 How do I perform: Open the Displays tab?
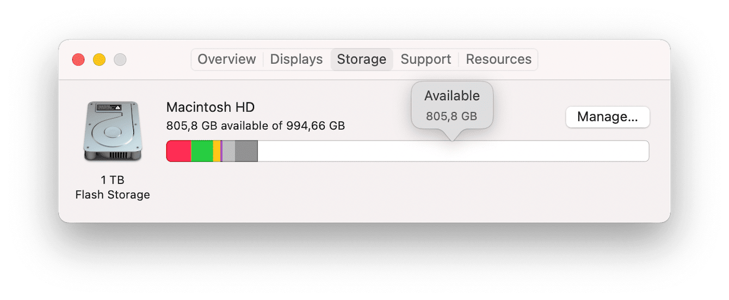point(296,59)
